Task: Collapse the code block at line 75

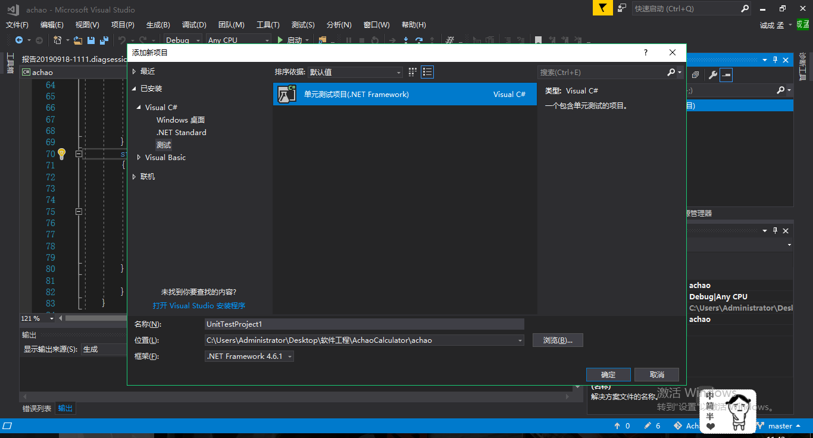Action: (78, 211)
